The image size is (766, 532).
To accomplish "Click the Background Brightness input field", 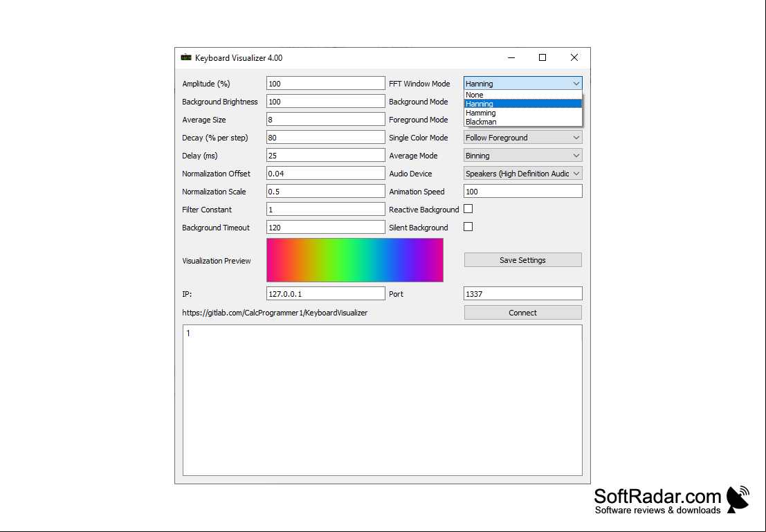I will pos(325,102).
